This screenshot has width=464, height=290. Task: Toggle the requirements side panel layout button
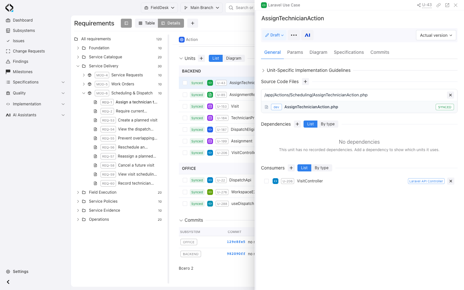pyautogui.click(x=126, y=23)
